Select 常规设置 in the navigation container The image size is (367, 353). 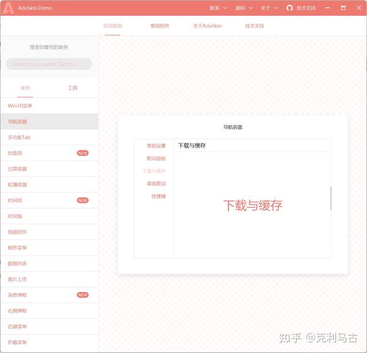coord(156,146)
